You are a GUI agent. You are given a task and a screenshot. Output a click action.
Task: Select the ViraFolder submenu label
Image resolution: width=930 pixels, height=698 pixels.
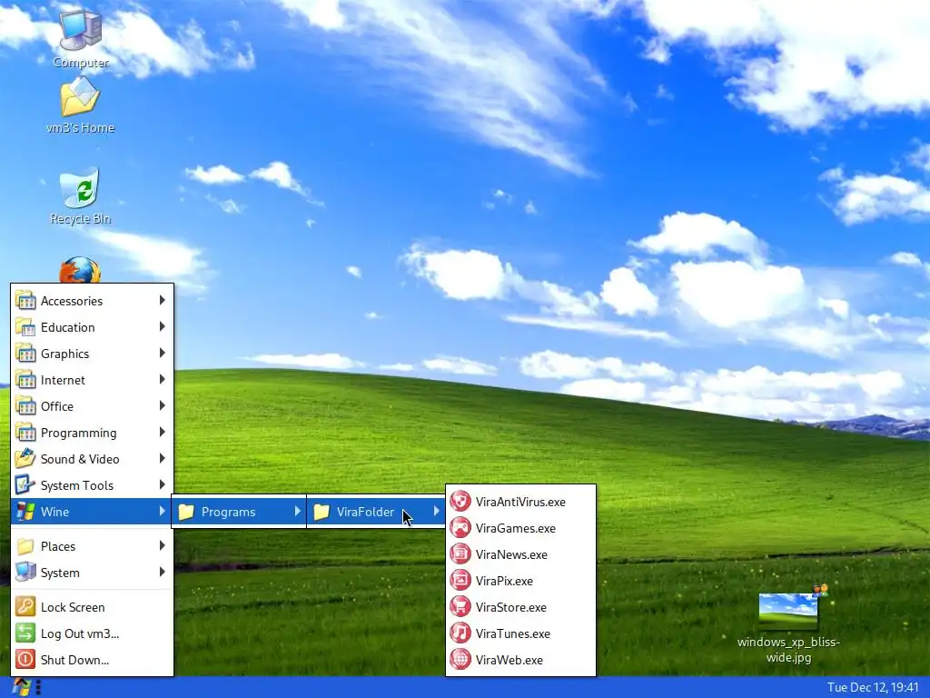tap(365, 513)
